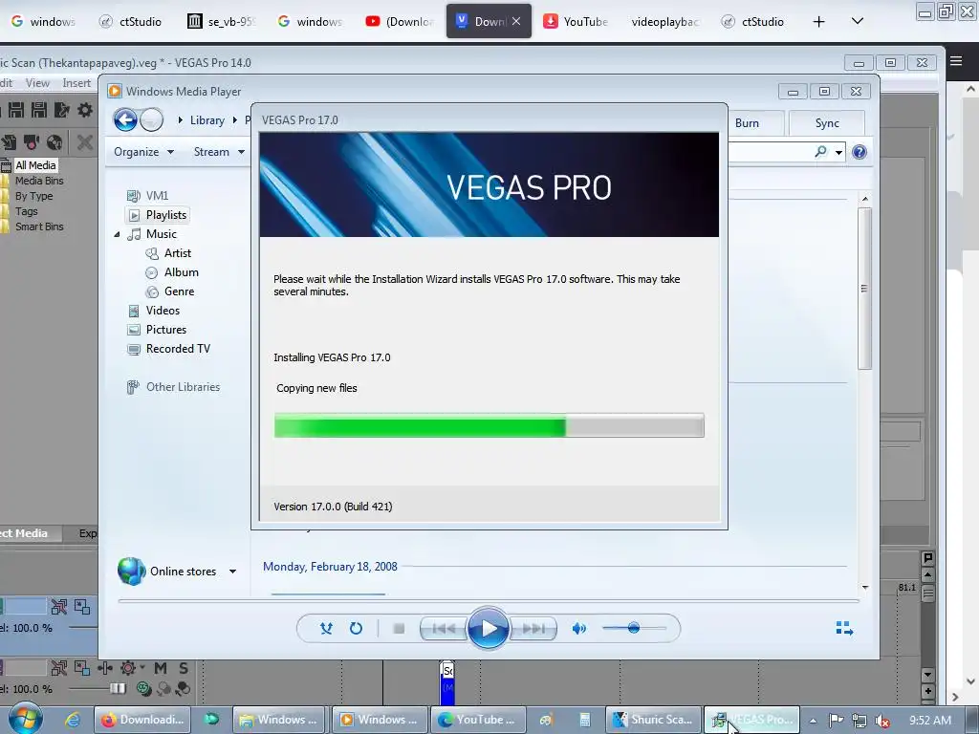
Task: Toggle Solo (S) on the VEGAS track
Action: coord(183,668)
